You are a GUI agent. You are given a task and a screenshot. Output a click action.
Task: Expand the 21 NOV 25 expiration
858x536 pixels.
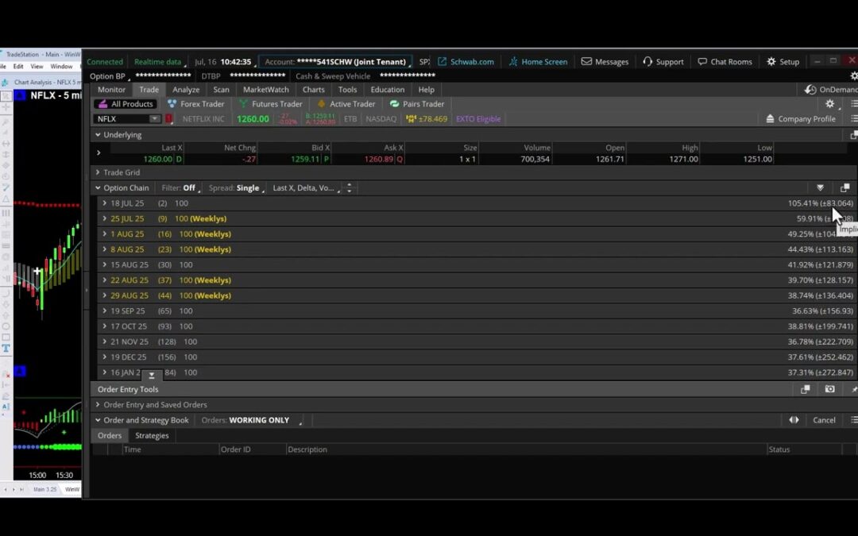pyautogui.click(x=105, y=341)
